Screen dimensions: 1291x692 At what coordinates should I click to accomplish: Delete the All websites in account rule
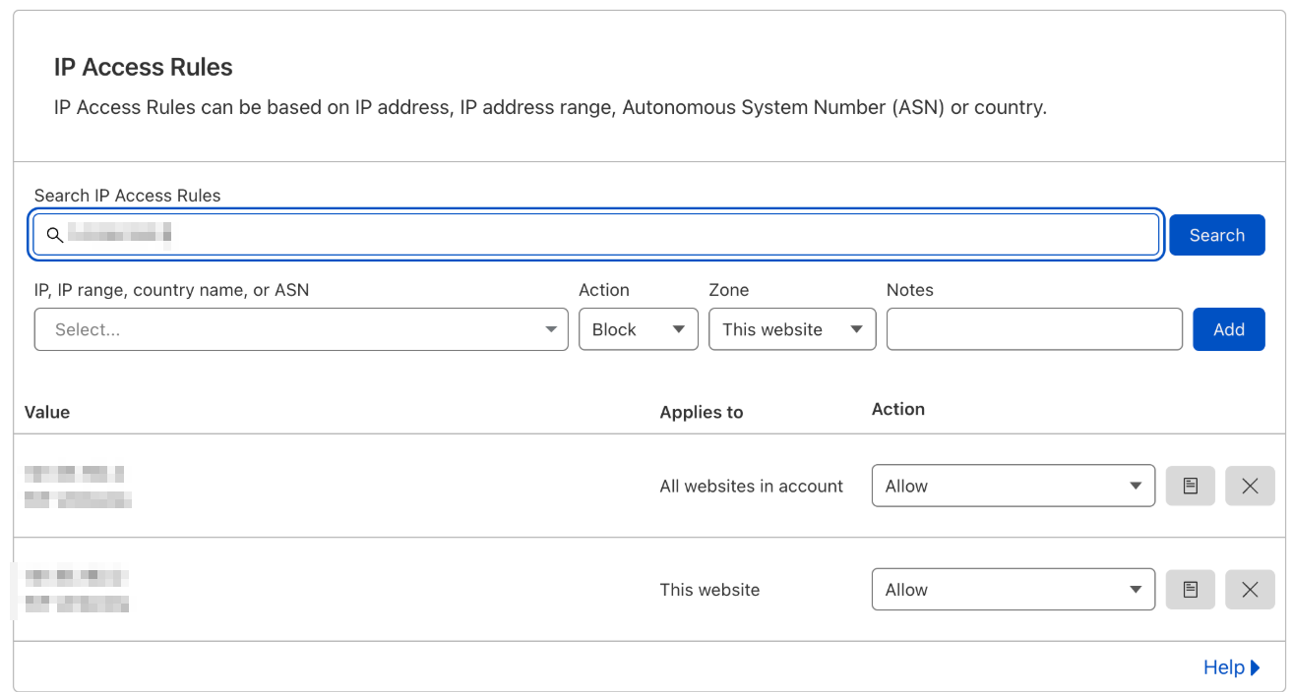[x=1250, y=486]
